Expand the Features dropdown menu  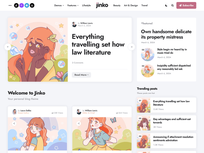tap(73, 5)
